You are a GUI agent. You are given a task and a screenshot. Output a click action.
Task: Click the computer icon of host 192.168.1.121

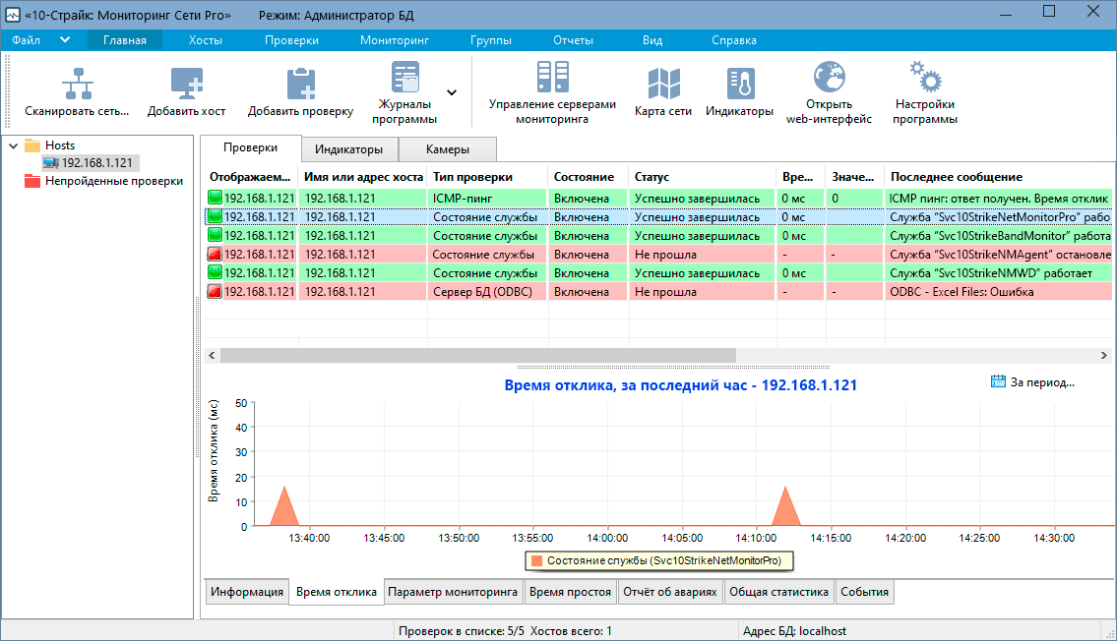(x=50, y=163)
